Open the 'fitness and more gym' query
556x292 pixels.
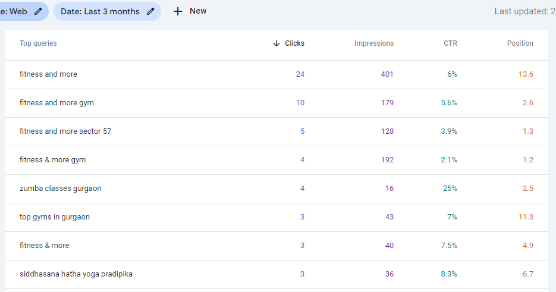click(56, 103)
